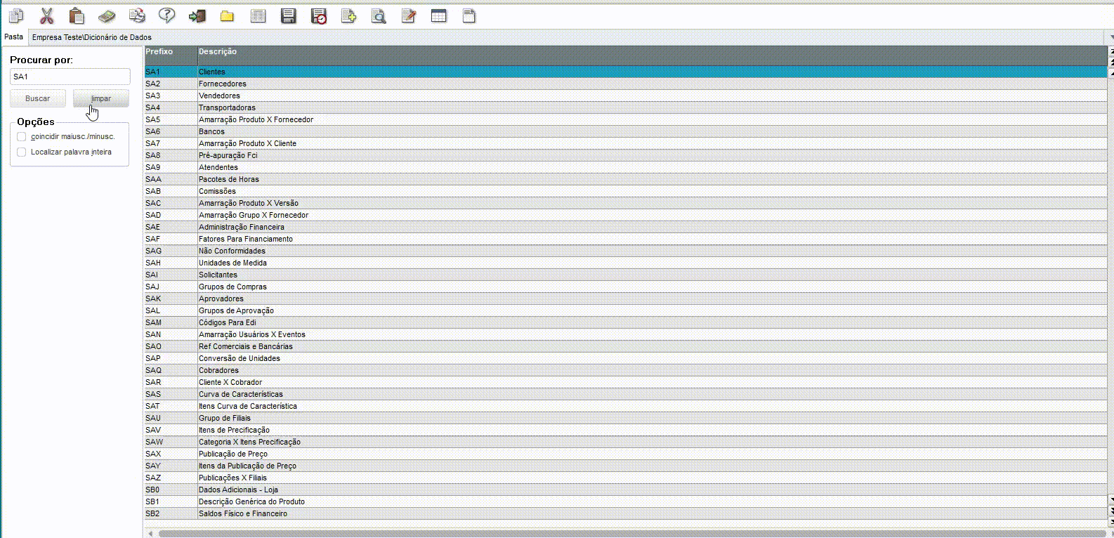Select Administração Financeira row
The image size is (1114, 538).
(626, 227)
